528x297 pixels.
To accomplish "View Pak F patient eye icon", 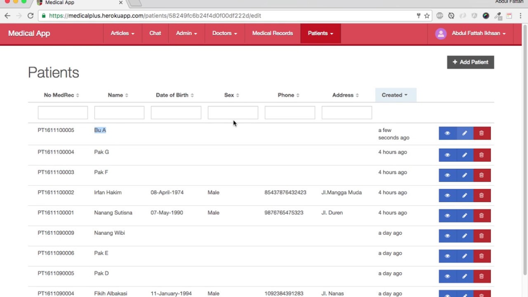I will (448, 175).
